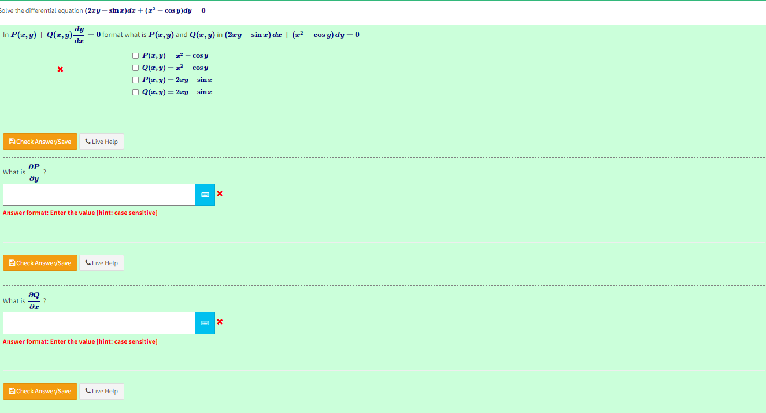This screenshot has height=413, width=766.
Task: Open Live Help for the ∂P/∂y question
Action: point(102,263)
